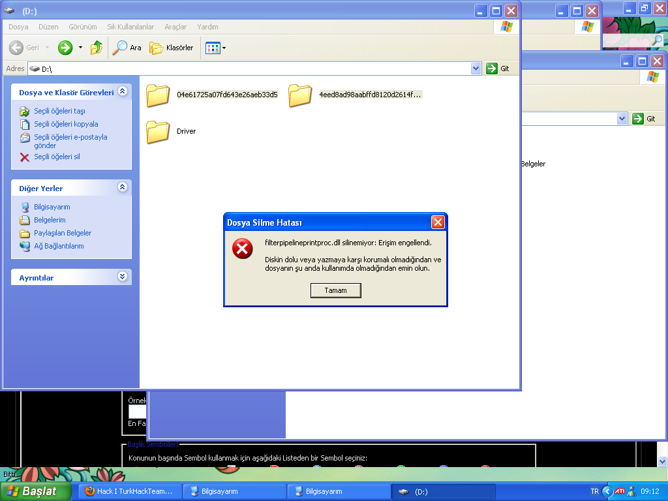
Task: Click Tamam in the delete error dialog
Action: pos(335,290)
